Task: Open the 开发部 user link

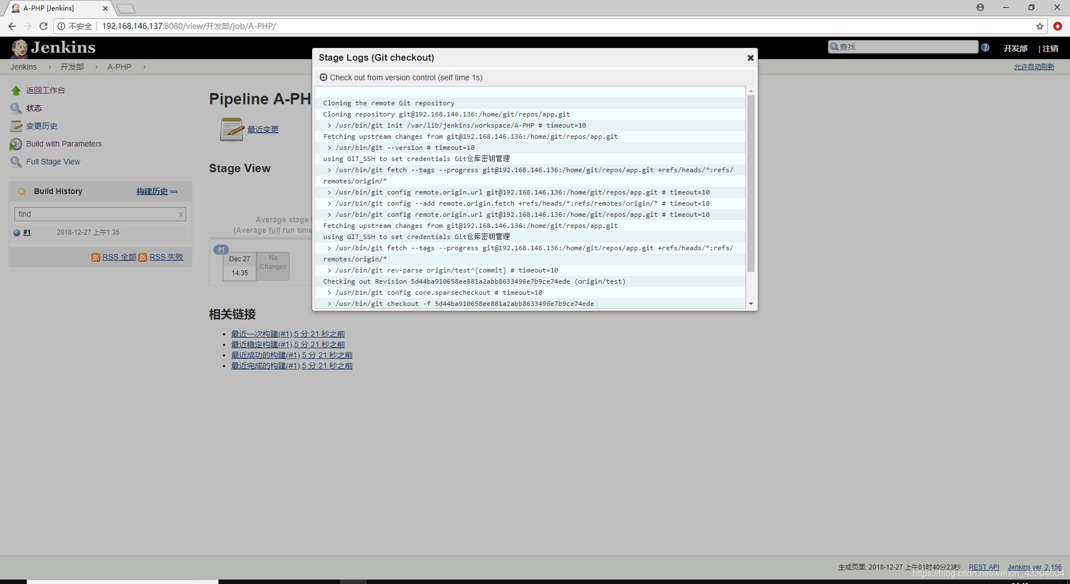Action: coord(1015,48)
